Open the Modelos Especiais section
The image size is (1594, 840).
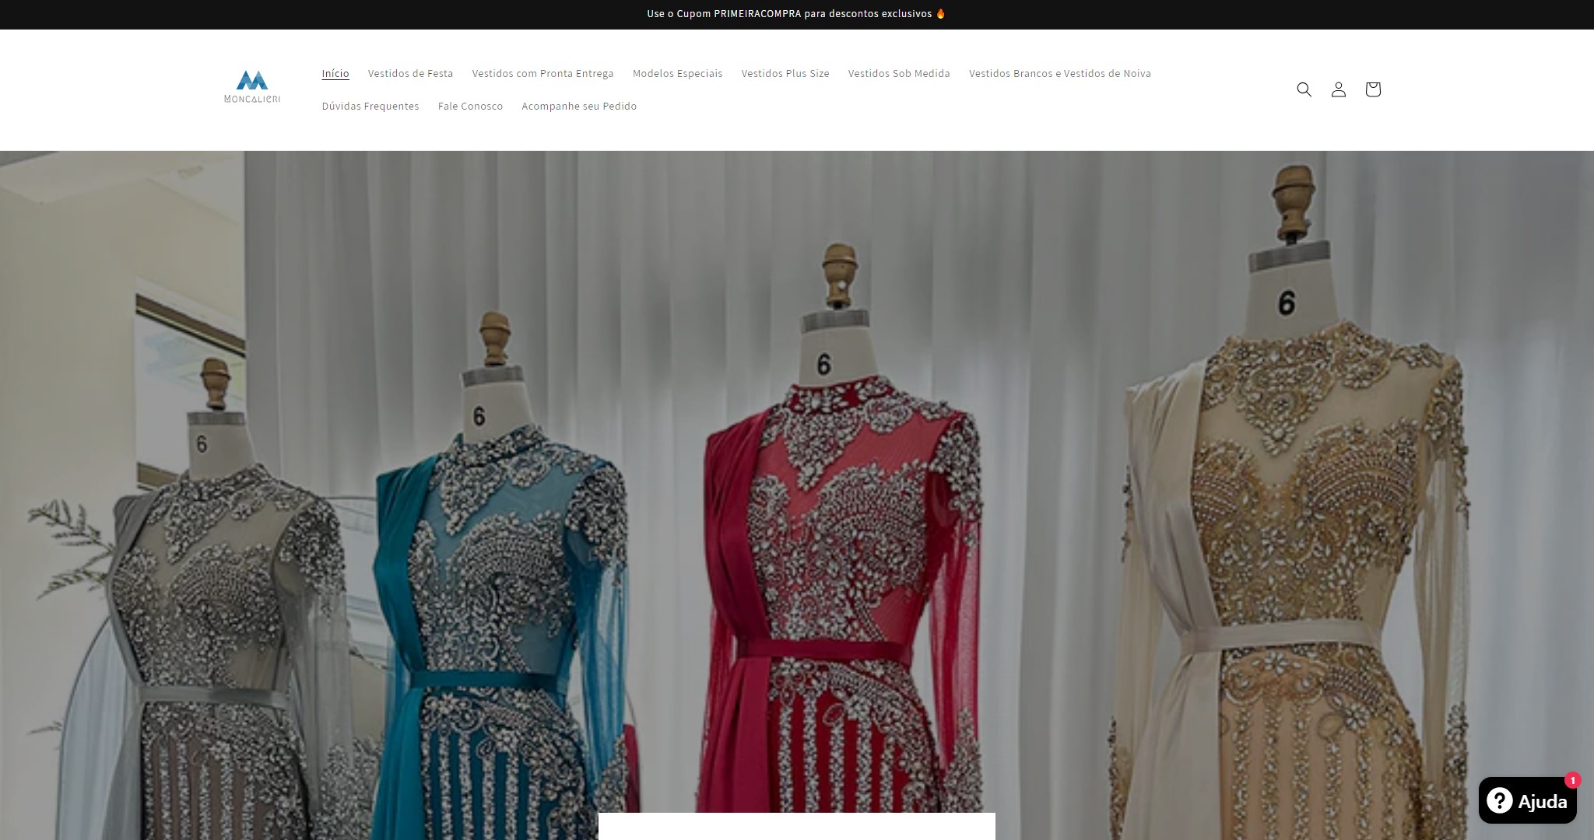click(677, 73)
